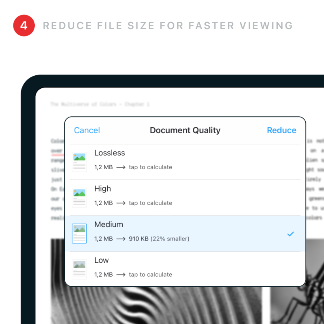The height and width of the screenshot is (324, 324).
Task: Tap to calculate High file size
Action: 150,203
